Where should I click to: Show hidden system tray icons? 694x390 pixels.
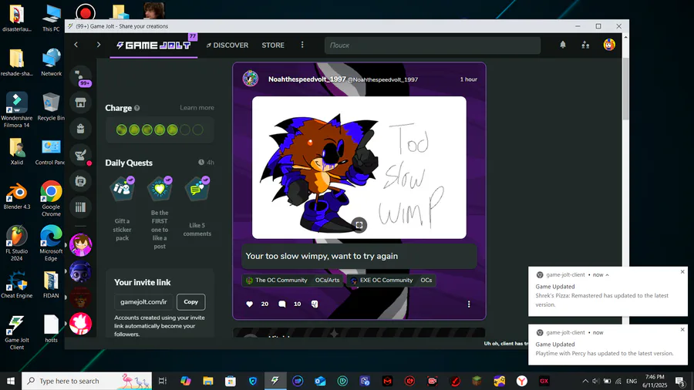[x=585, y=381]
